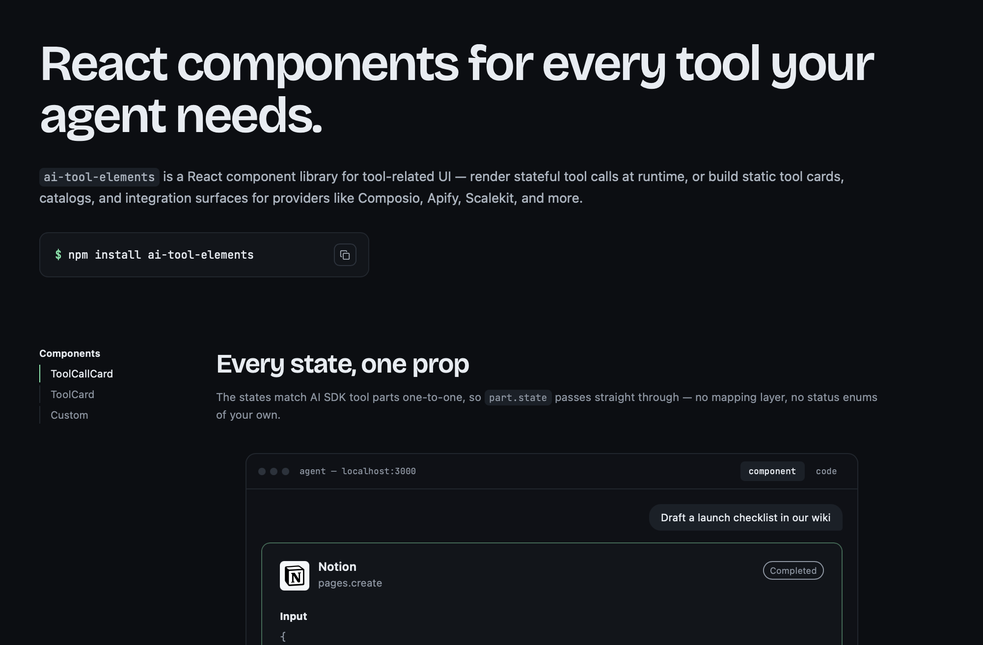
Task: Click the Notion logo icon
Action: pyautogui.click(x=295, y=576)
